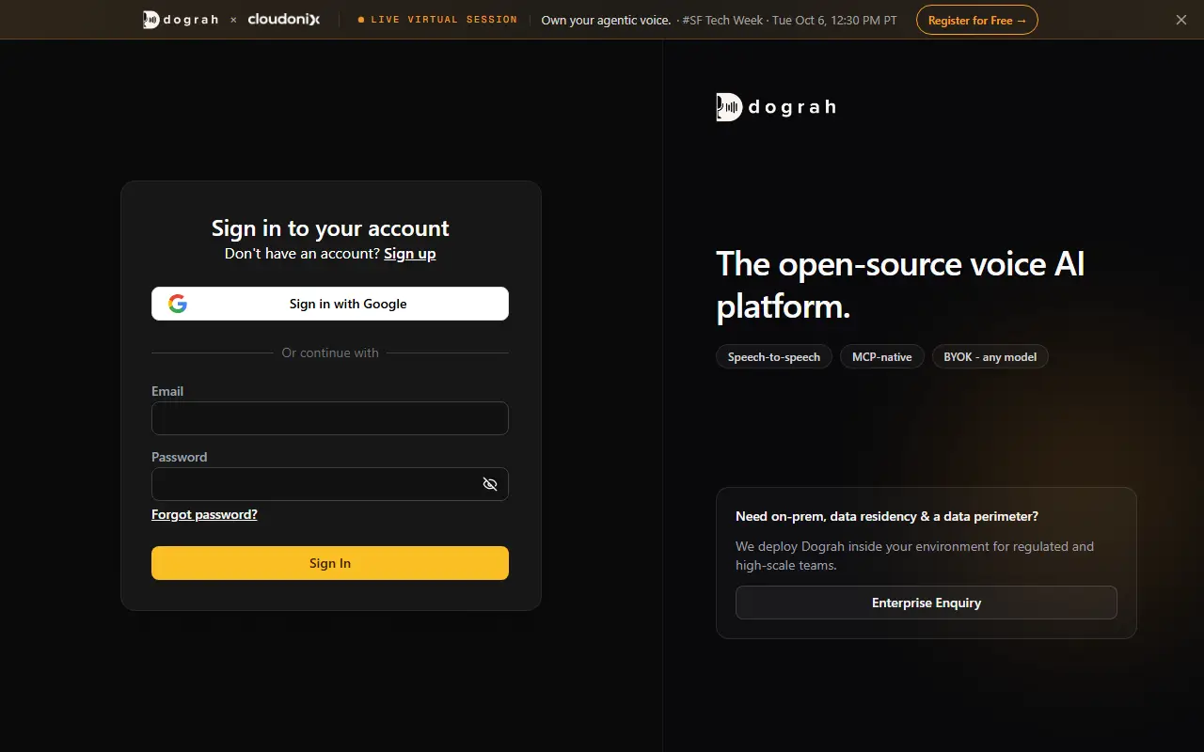This screenshot has height=752, width=1204.
Task: Click '#SF Tech Week' banner text
Action: click(x=722, y=20)
